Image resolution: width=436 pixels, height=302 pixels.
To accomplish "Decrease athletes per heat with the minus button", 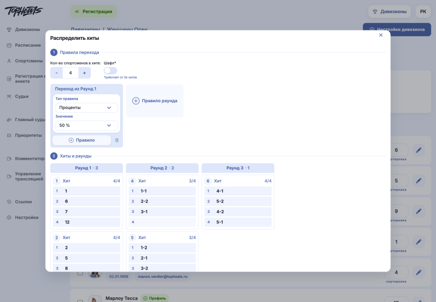I will [56, 73].
